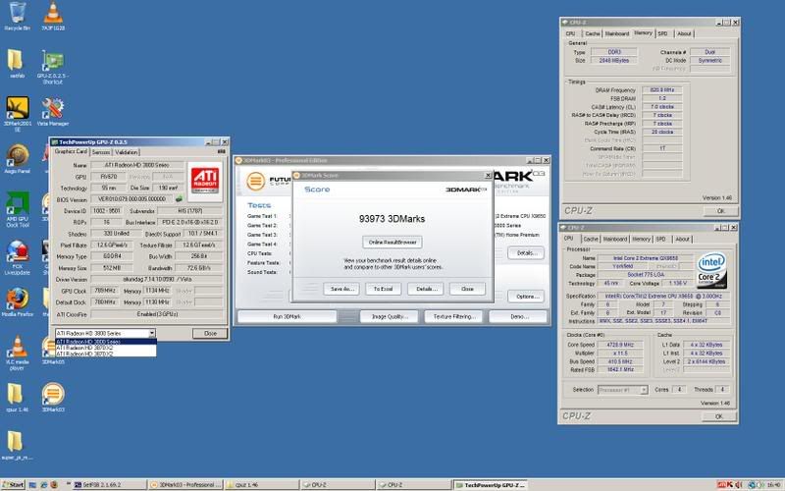
Task: Open Memory tab in CPU-Z processor window
Action: coord(641,240)
